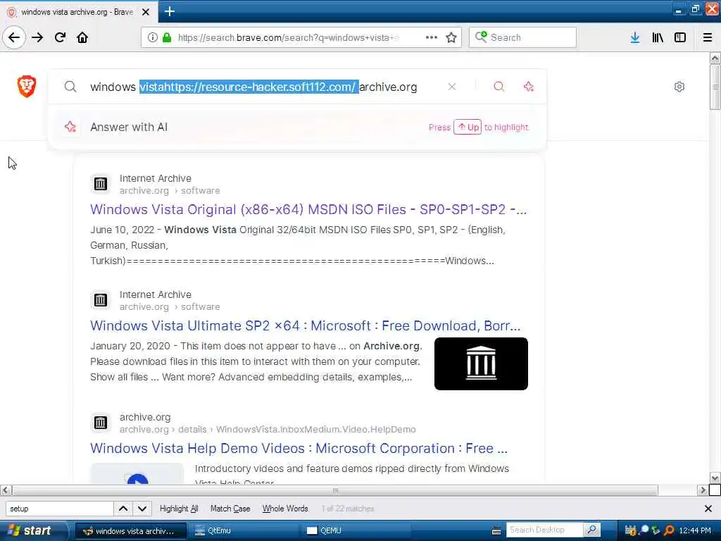Click the vertical scrollbar down arrow
The image size is (721, 541).
(x=715, y=478)
